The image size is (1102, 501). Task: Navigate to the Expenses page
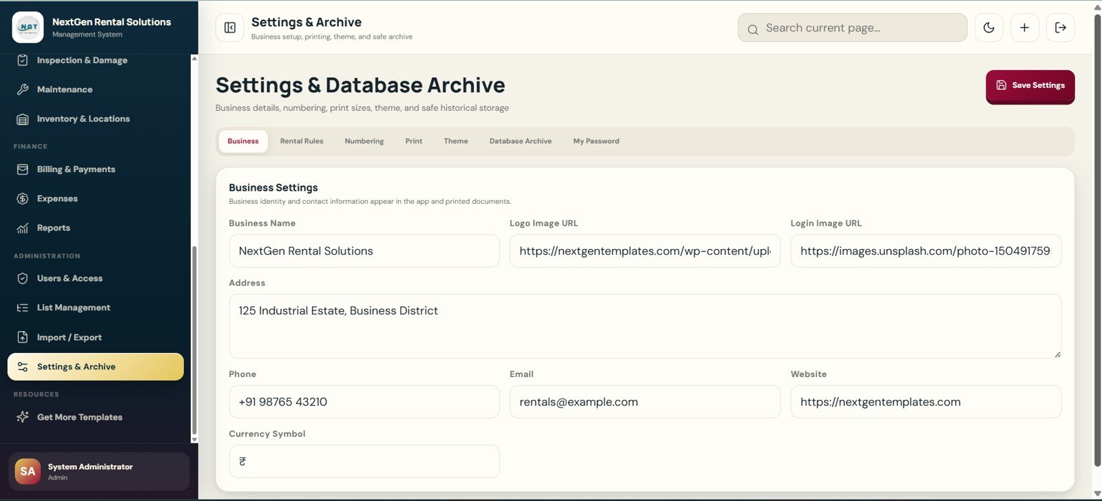click(96, 199)
